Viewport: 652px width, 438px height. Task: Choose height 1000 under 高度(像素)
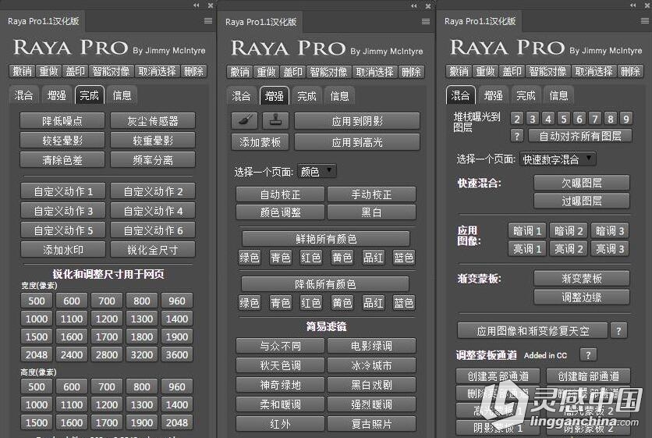pos(37,404)
